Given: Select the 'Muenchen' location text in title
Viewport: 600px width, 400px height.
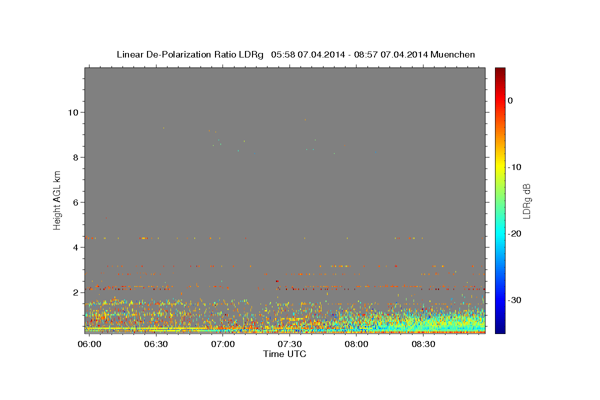Looking at the screenshot, I should pos(453,54).
